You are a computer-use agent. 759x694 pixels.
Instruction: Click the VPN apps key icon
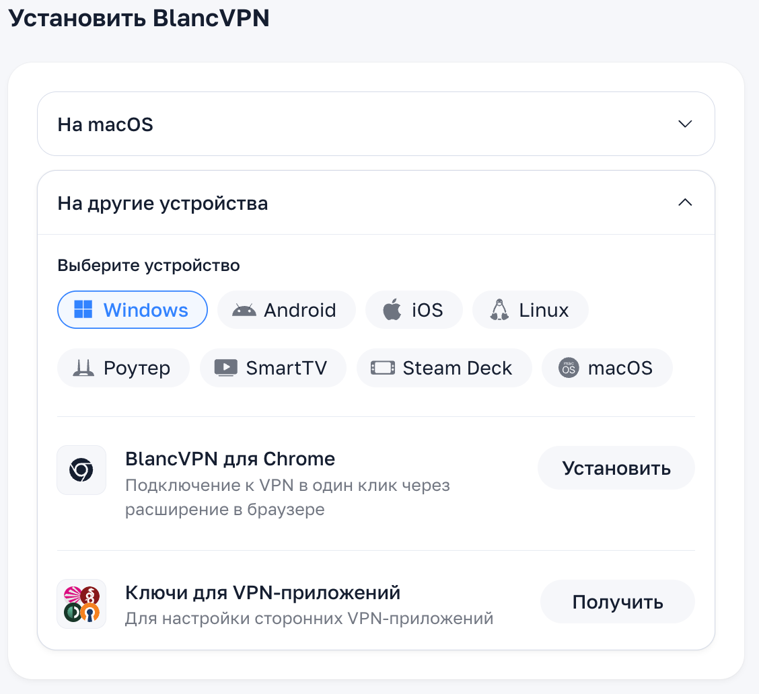pyautogui.click(x=81, y=604)
